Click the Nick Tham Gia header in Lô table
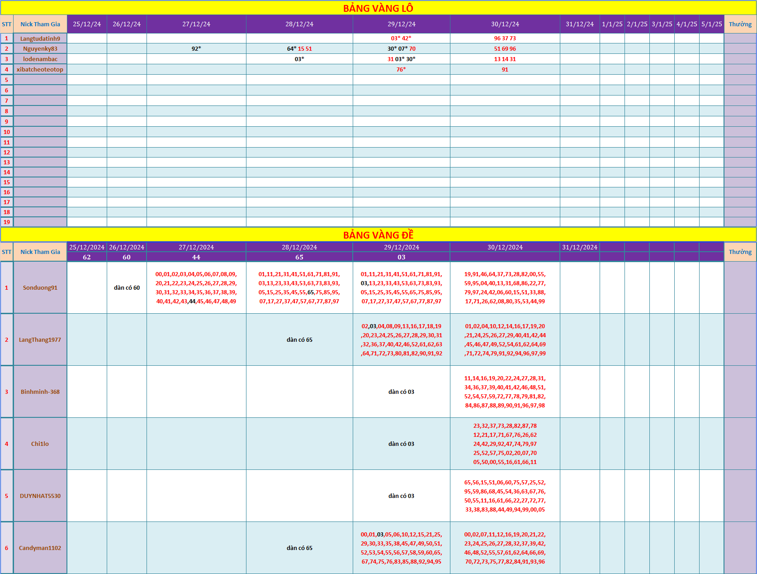 [x=40, y=24]
